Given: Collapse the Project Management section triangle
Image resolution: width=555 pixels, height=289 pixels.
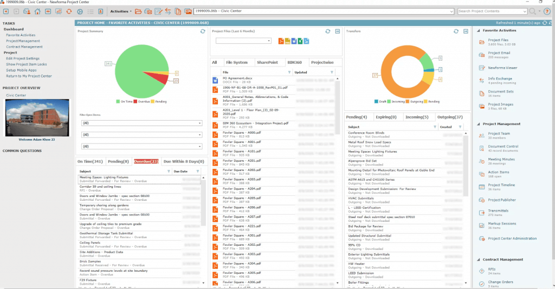Looking at the screenshot, I should [x=479, y=124].
